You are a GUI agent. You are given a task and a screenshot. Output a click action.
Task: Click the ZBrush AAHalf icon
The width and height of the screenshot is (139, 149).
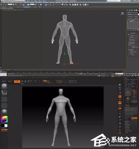[x=120, y=93]
